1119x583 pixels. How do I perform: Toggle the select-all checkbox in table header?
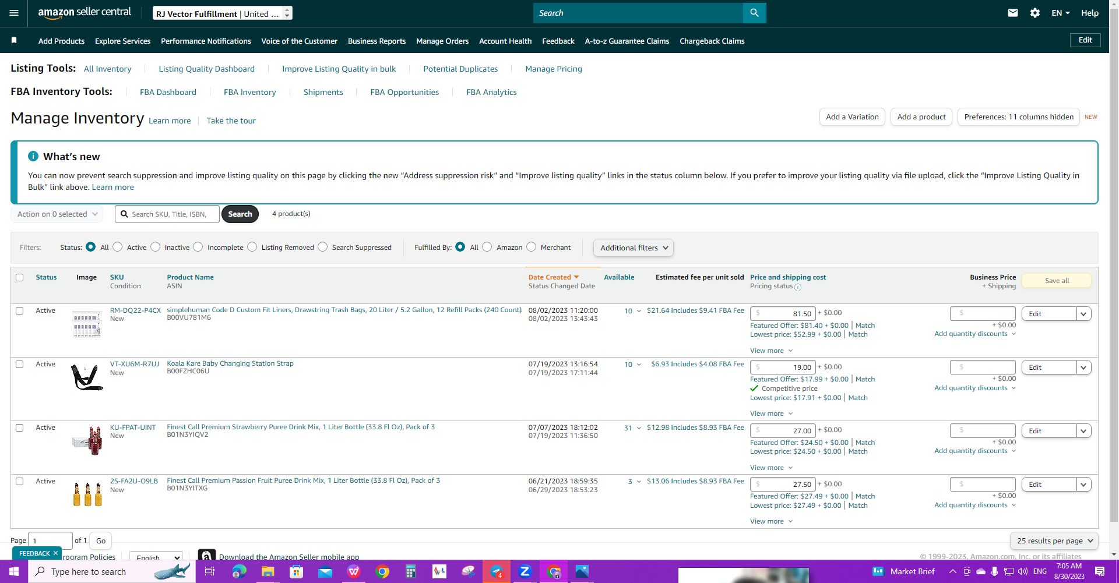[x=20, y=277]
